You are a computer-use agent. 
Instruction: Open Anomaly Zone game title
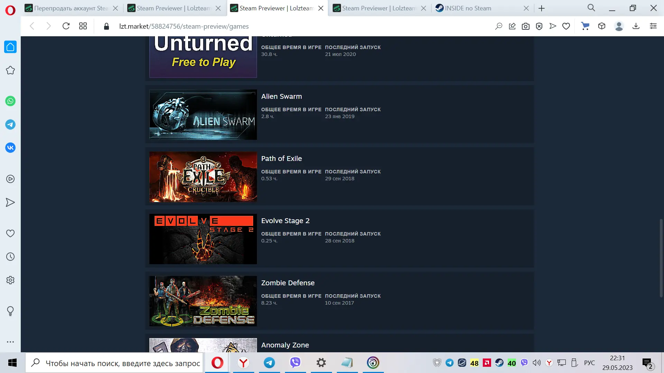pyautogui.click(x=285, y=345)
